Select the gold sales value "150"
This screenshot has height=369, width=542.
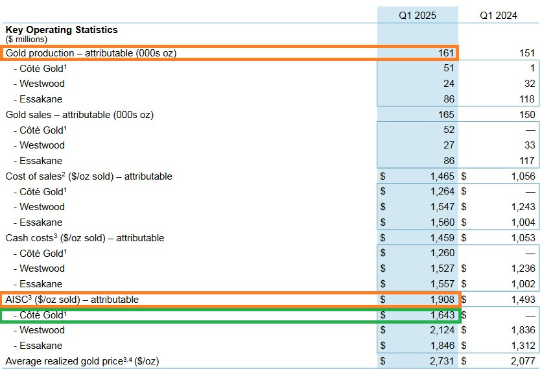[x=527, y=115]
